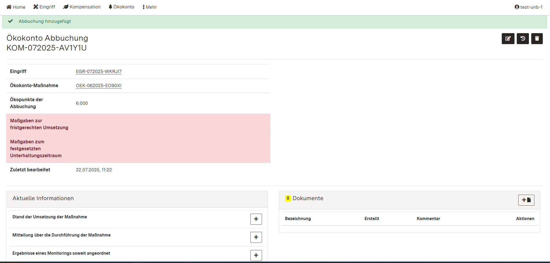This screenshot has height=263, width=550.
Task: Edit the Ökokonto Abbuchung via pencil icon
Action: click(508, 38)
